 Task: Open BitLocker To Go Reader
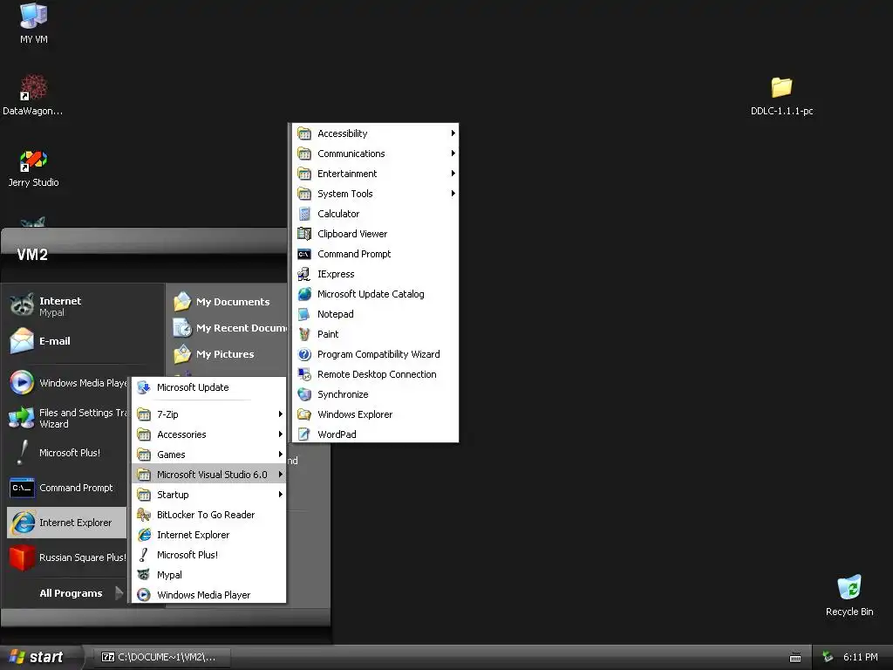point(209,515)
